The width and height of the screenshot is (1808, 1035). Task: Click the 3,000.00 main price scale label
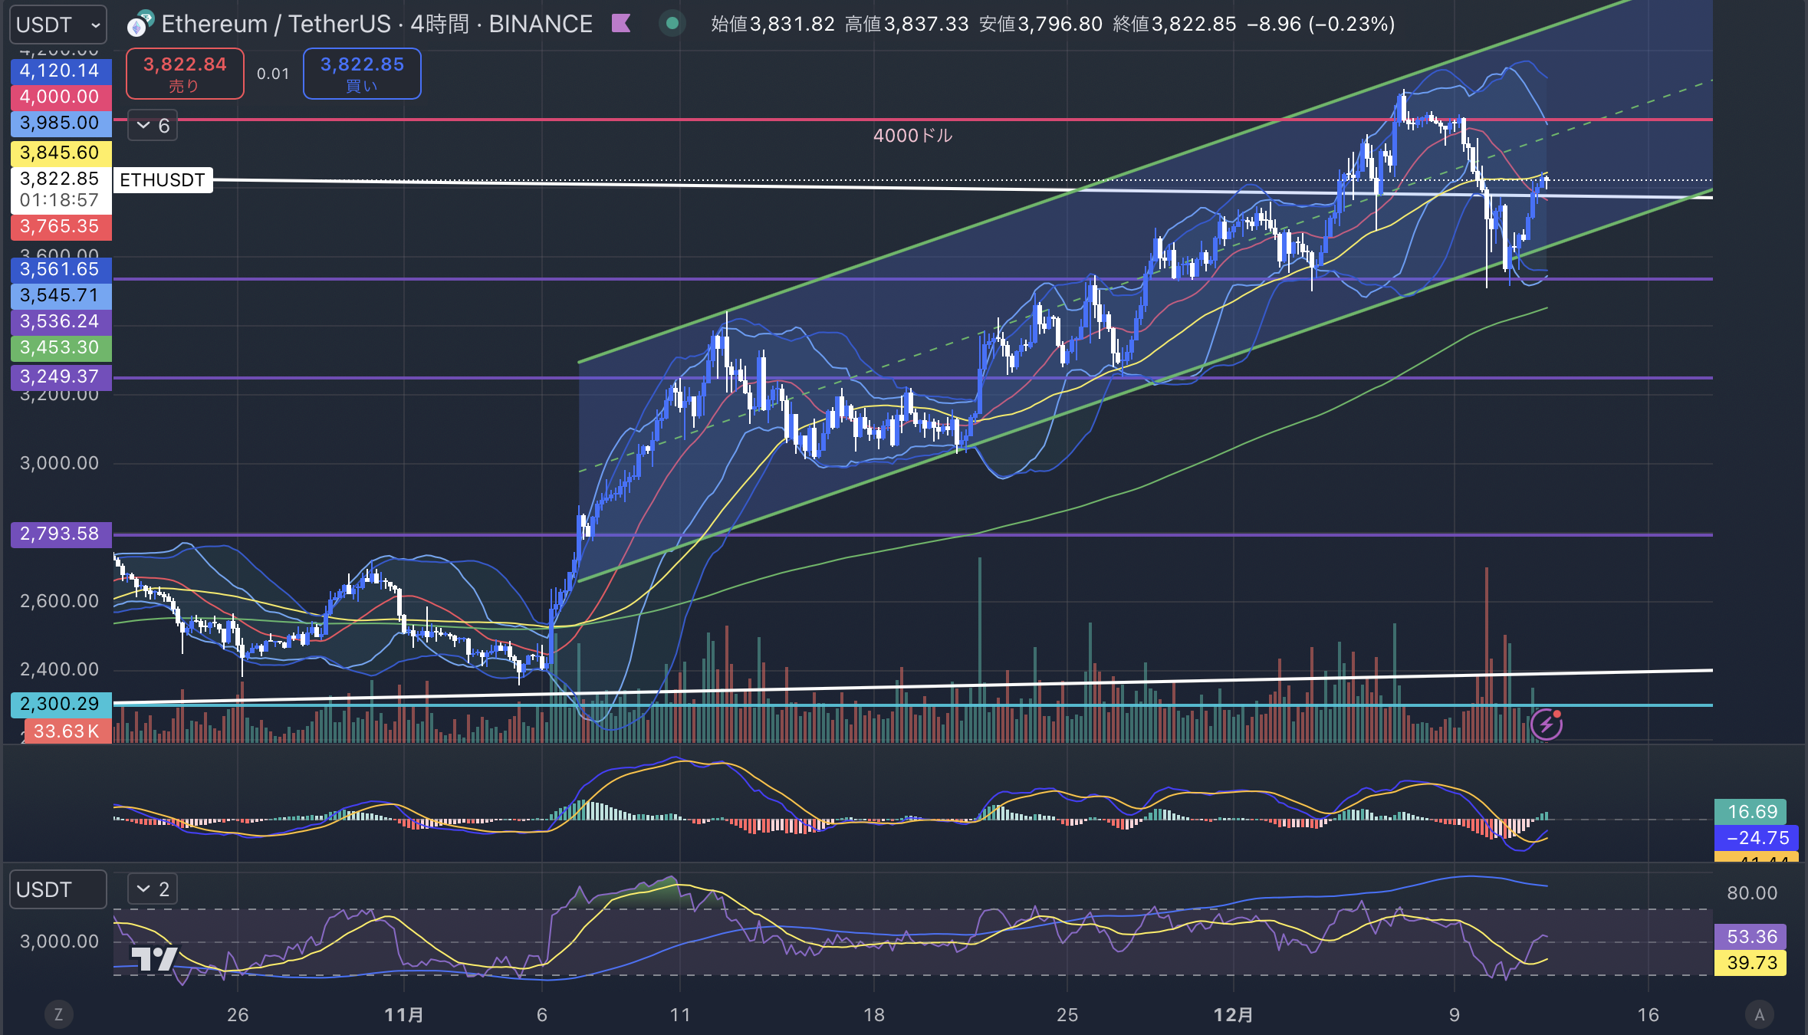coord(59,463)
